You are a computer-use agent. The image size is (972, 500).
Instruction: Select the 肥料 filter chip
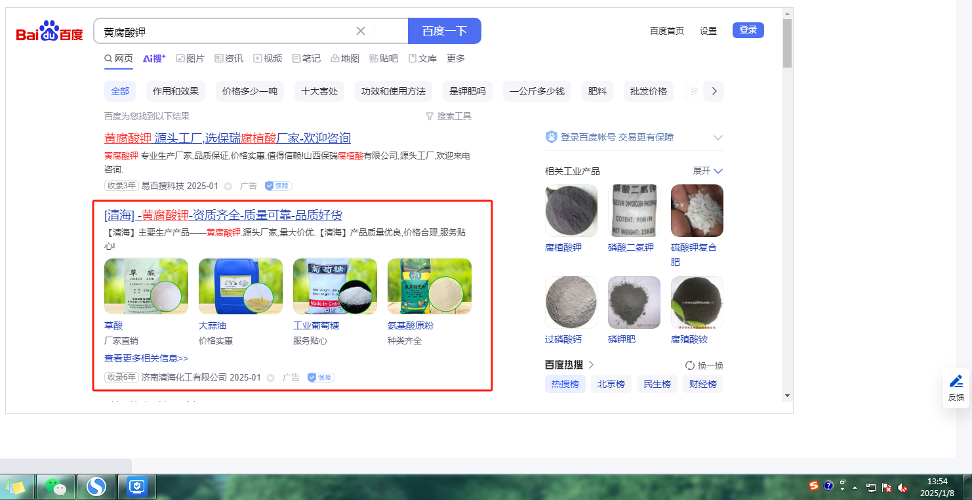coord(597,91)
